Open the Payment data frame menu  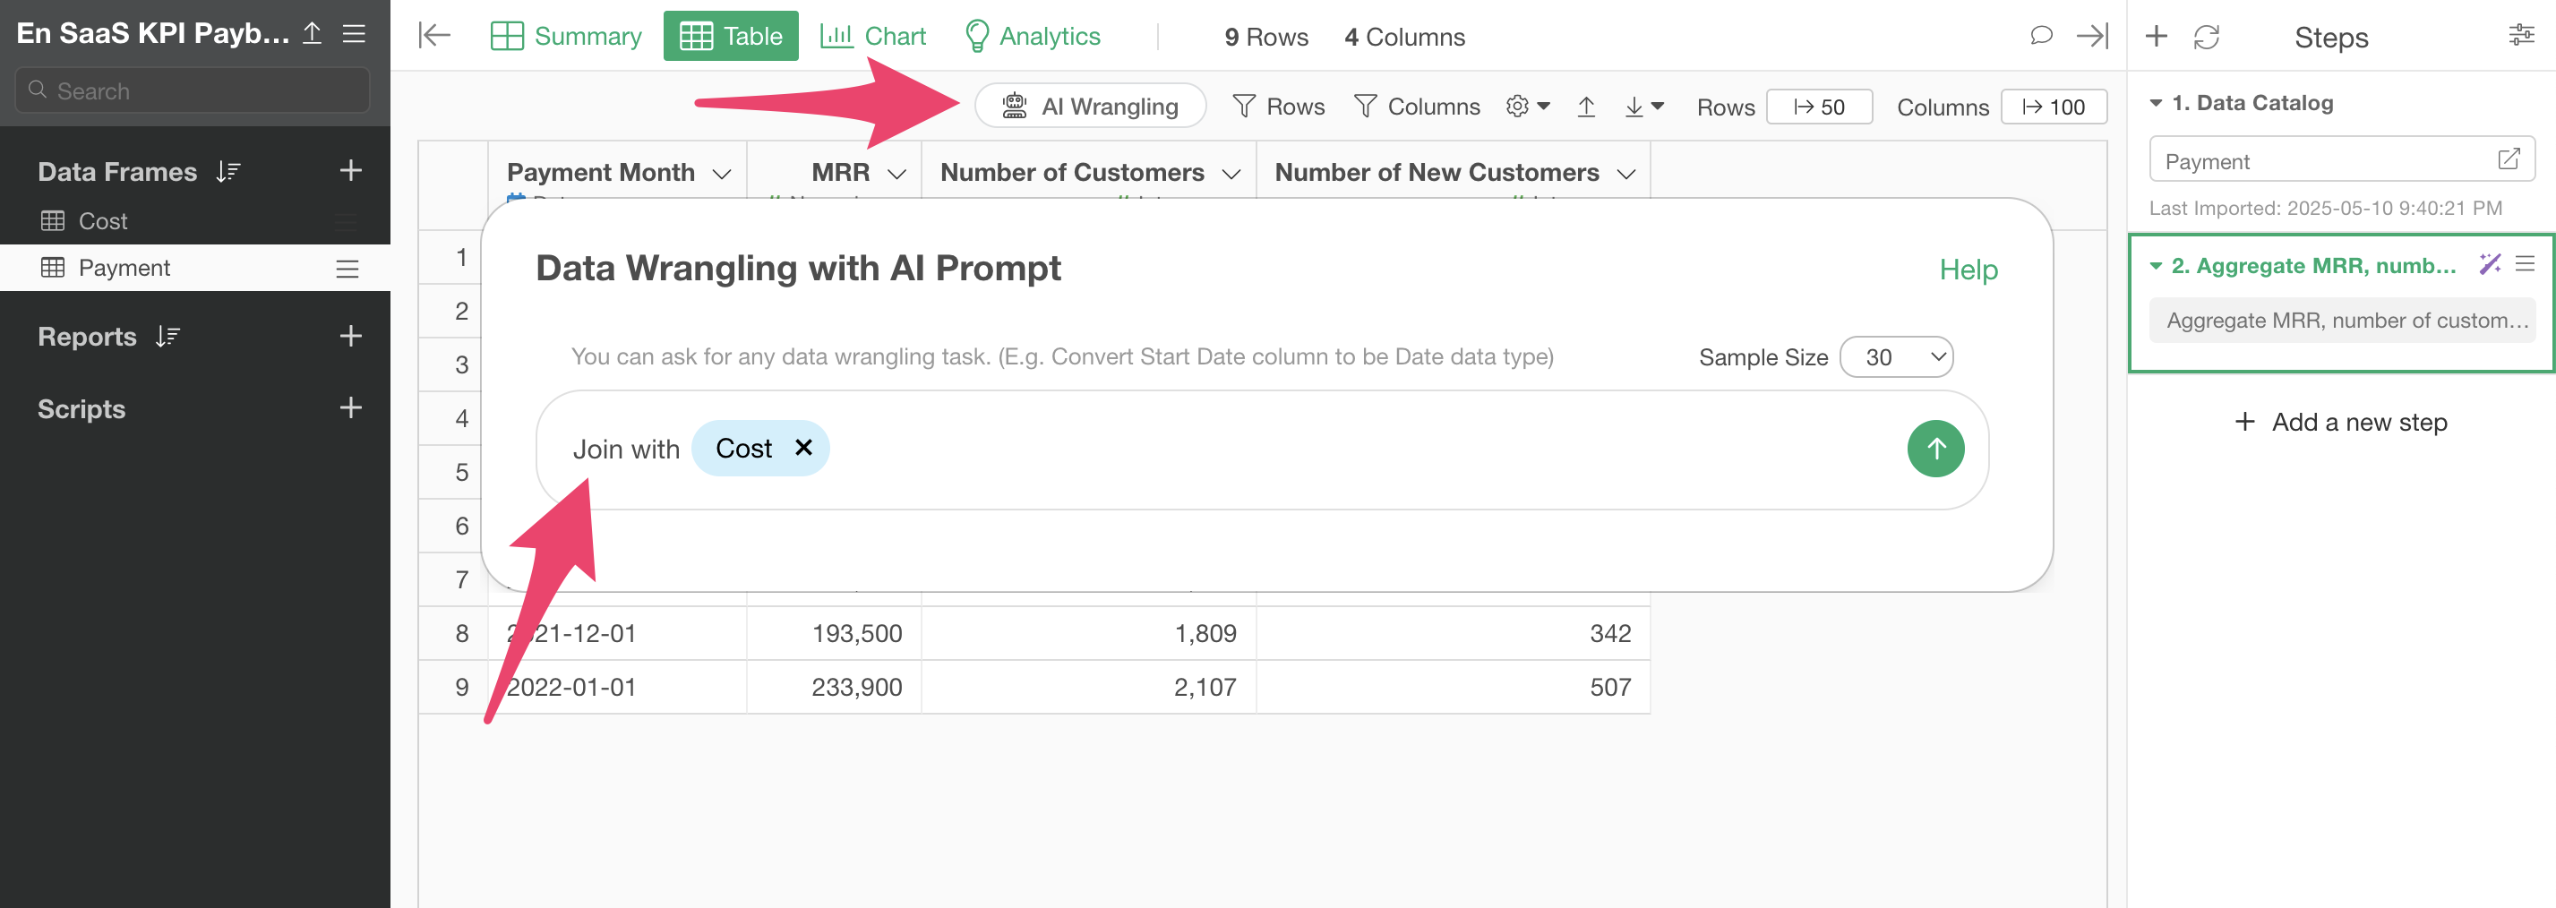pos(347,269)
